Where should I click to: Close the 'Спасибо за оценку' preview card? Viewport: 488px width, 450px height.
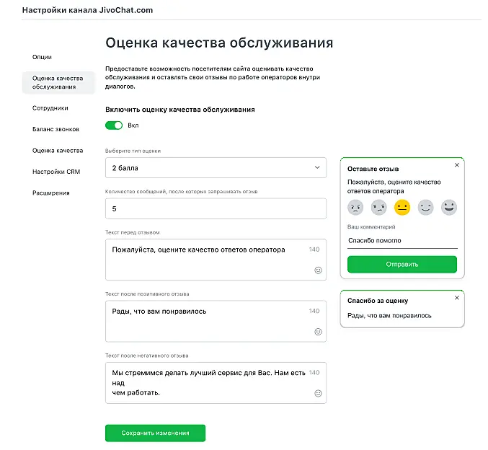[x=456, y=297]
